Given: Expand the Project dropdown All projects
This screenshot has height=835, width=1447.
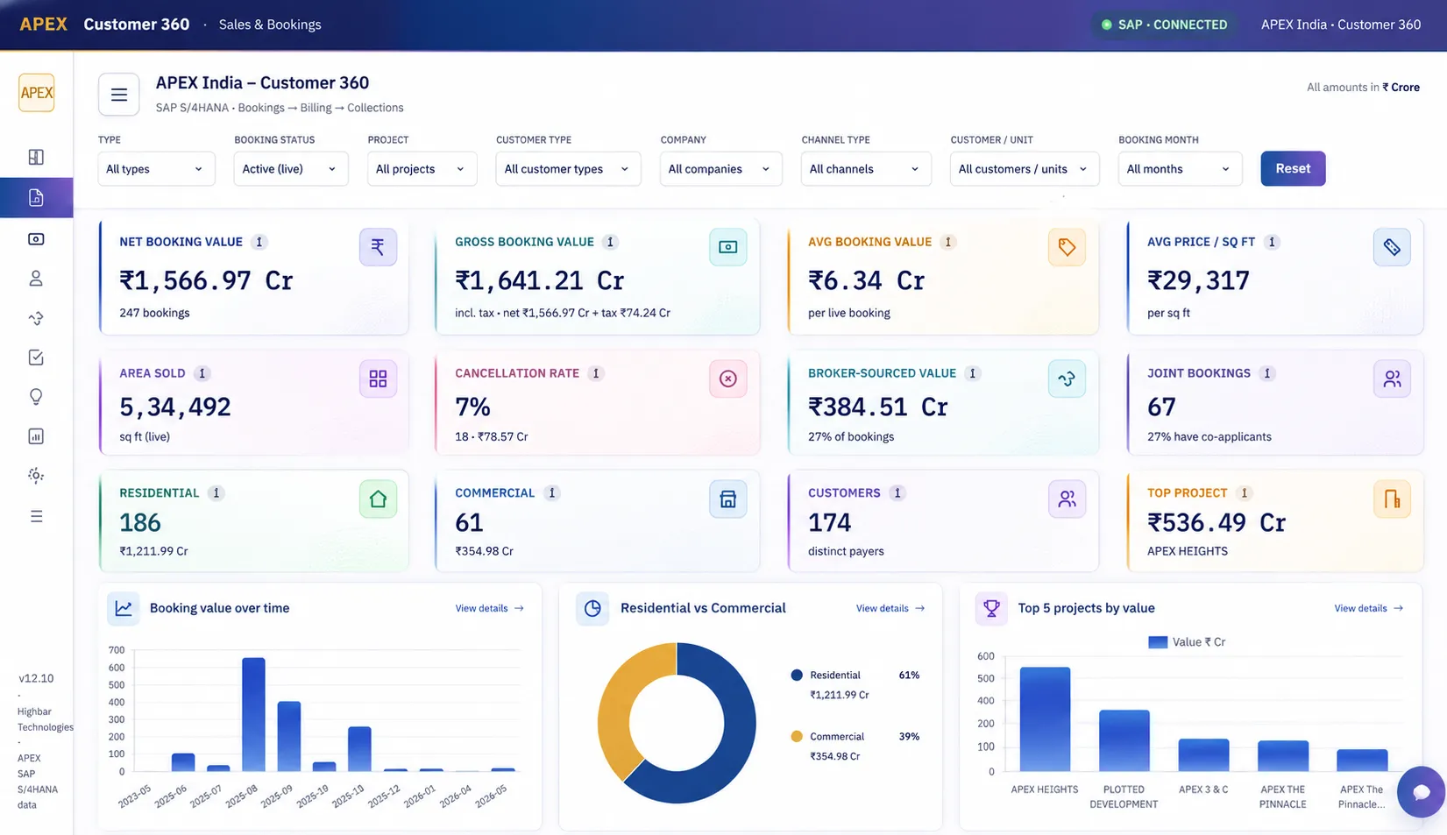Looking at the screenshot, I should 422,169.
